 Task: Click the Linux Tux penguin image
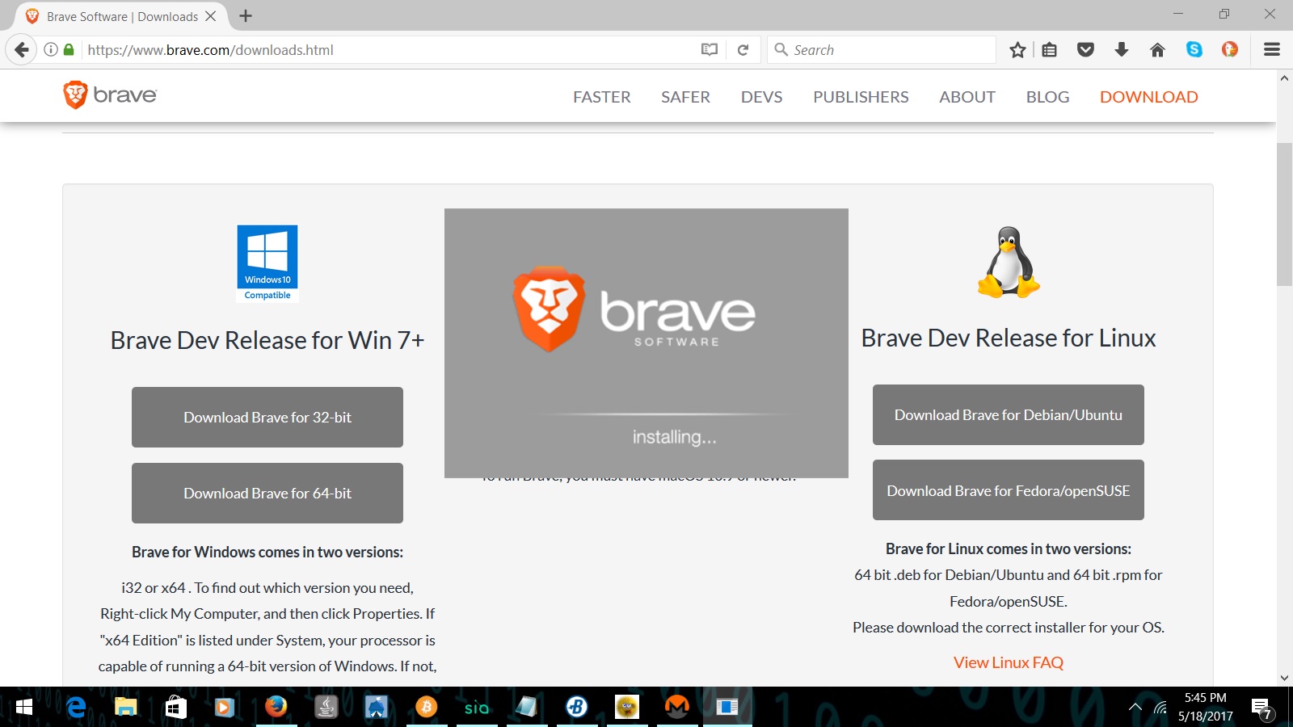coord(1008,263)
